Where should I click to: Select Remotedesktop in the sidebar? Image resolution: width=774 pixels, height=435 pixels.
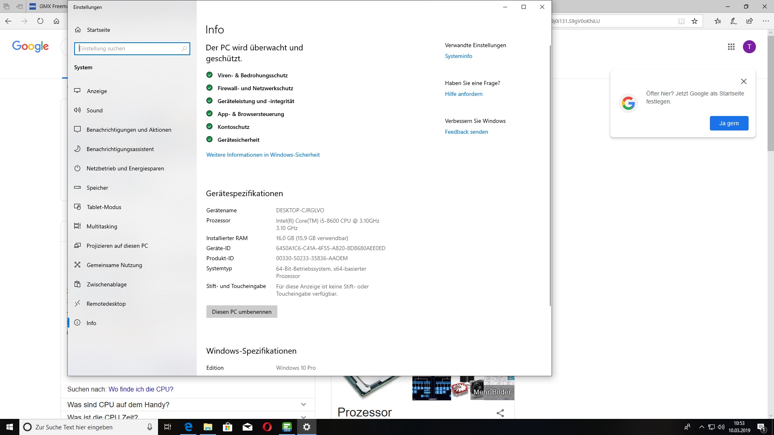point(106,304)
